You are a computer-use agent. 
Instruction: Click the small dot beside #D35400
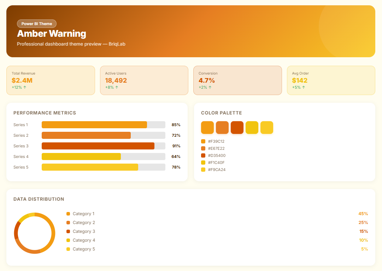pyautogui.click(x=203, y=155)
